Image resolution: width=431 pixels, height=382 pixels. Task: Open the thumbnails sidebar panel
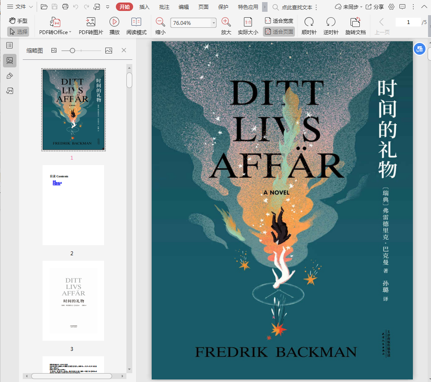[x=10, y=61]
